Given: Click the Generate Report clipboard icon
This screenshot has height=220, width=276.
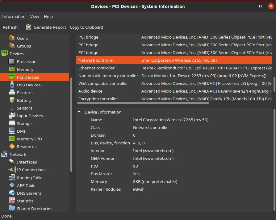Looking at the screenshot, I should pos(28,27).
